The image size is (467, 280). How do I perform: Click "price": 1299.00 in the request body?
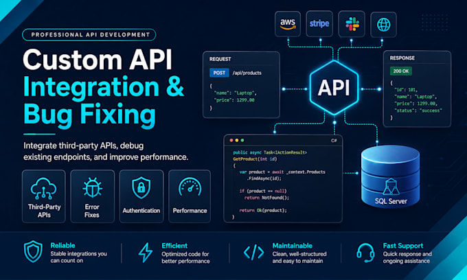point(234,100)
